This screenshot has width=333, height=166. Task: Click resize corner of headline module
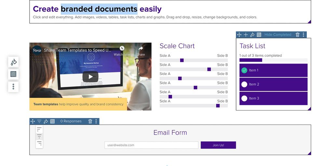(x=310, y=22)
